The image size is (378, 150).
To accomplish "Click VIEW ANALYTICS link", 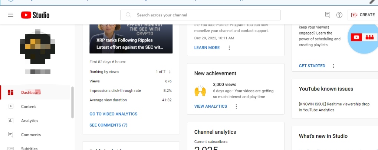I will 210,106.
